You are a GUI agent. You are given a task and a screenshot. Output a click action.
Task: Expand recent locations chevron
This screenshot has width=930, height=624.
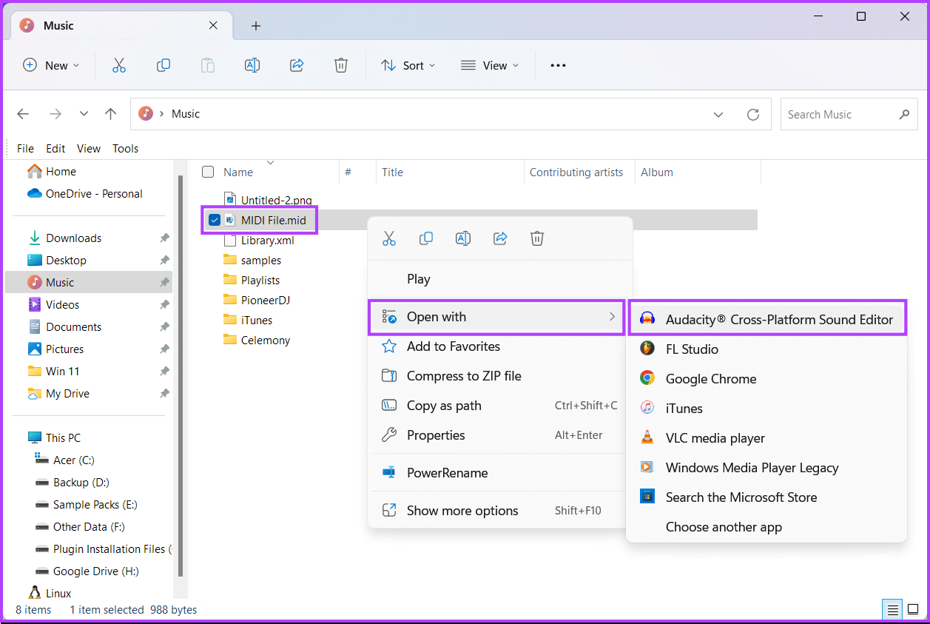click(84, 114)
